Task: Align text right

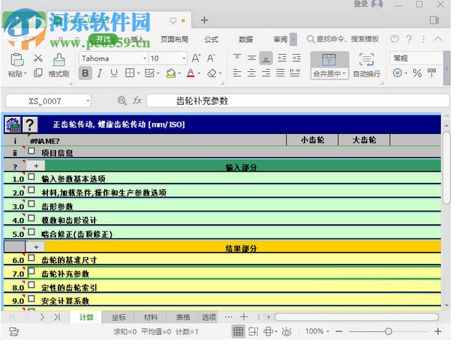Action: pos(265,73)
